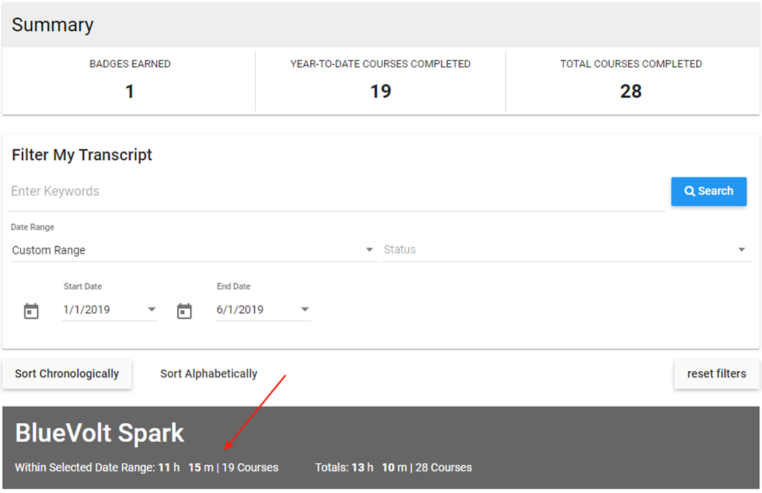Open the Status filter dropdown
This screenshot has width=762, height=493.
click(x=567, y=250)
